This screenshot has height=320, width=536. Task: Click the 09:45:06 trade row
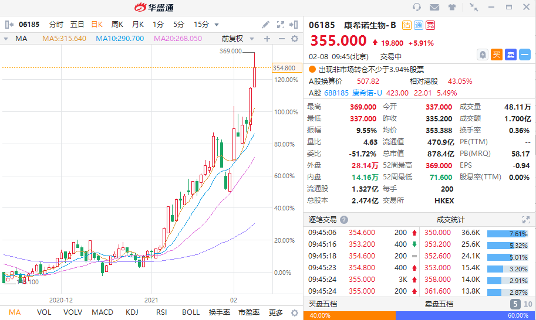[361, 233]
